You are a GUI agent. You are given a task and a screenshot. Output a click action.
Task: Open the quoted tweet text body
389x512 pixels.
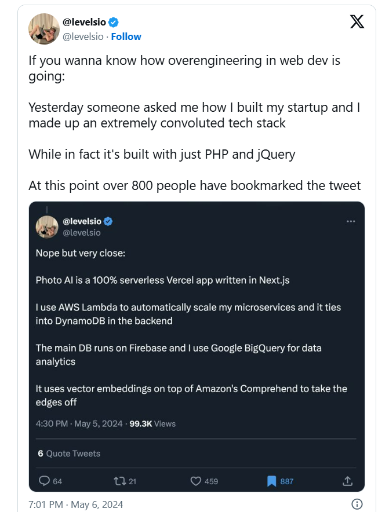(191, 326)
